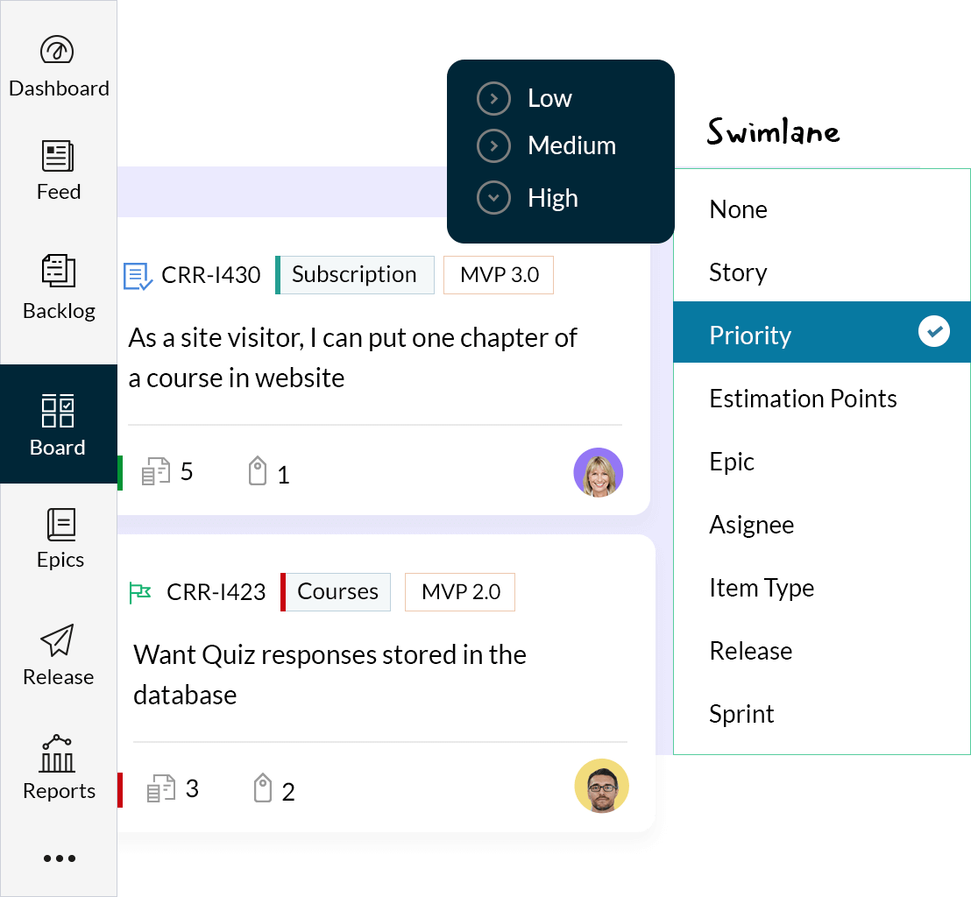This screenshot has height=897, width=971.
Task: Click the Release paper plane icon
Action: point(58,640)
